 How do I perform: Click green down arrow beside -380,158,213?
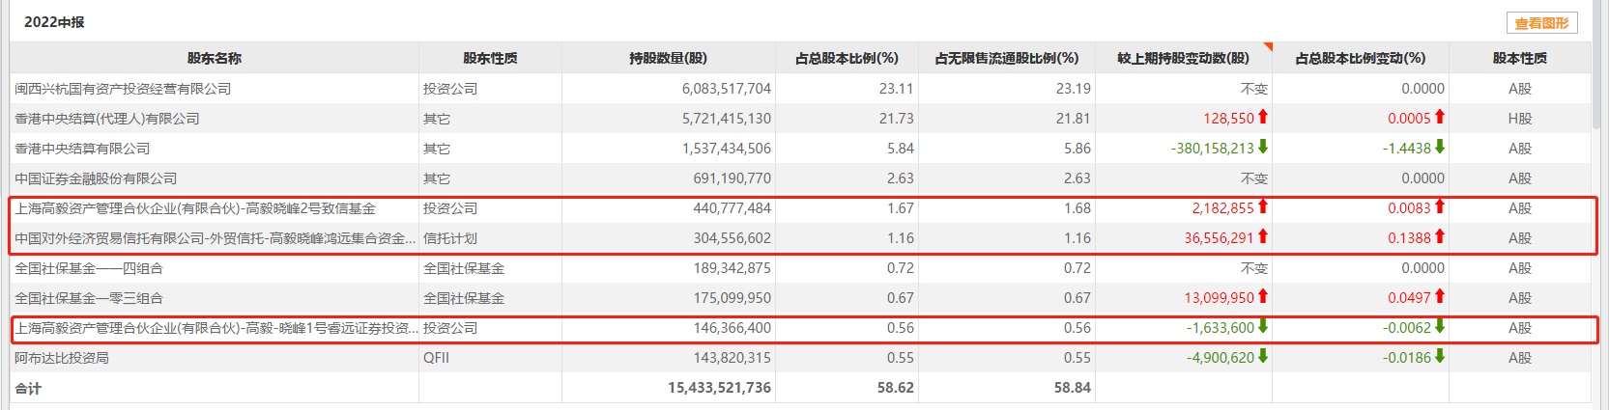[x=1262, y=147]
